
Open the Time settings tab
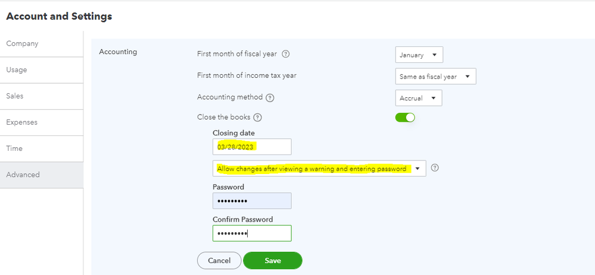pos(14,148)
